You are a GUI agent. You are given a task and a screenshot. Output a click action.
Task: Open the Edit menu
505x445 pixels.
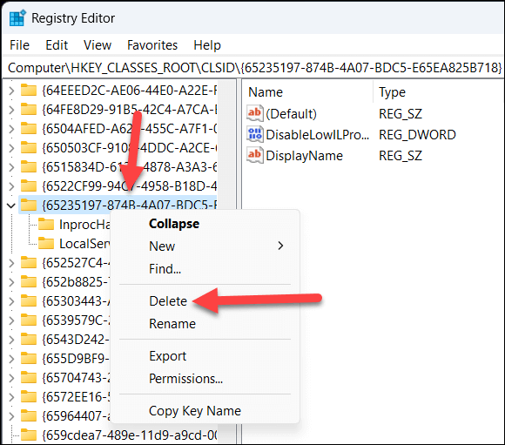(57, 45)
